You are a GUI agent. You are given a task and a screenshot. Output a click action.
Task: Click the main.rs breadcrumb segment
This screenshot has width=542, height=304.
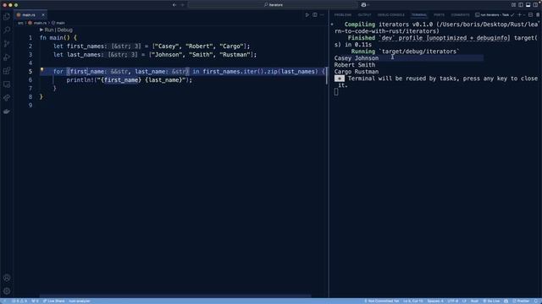click(40, 23)
